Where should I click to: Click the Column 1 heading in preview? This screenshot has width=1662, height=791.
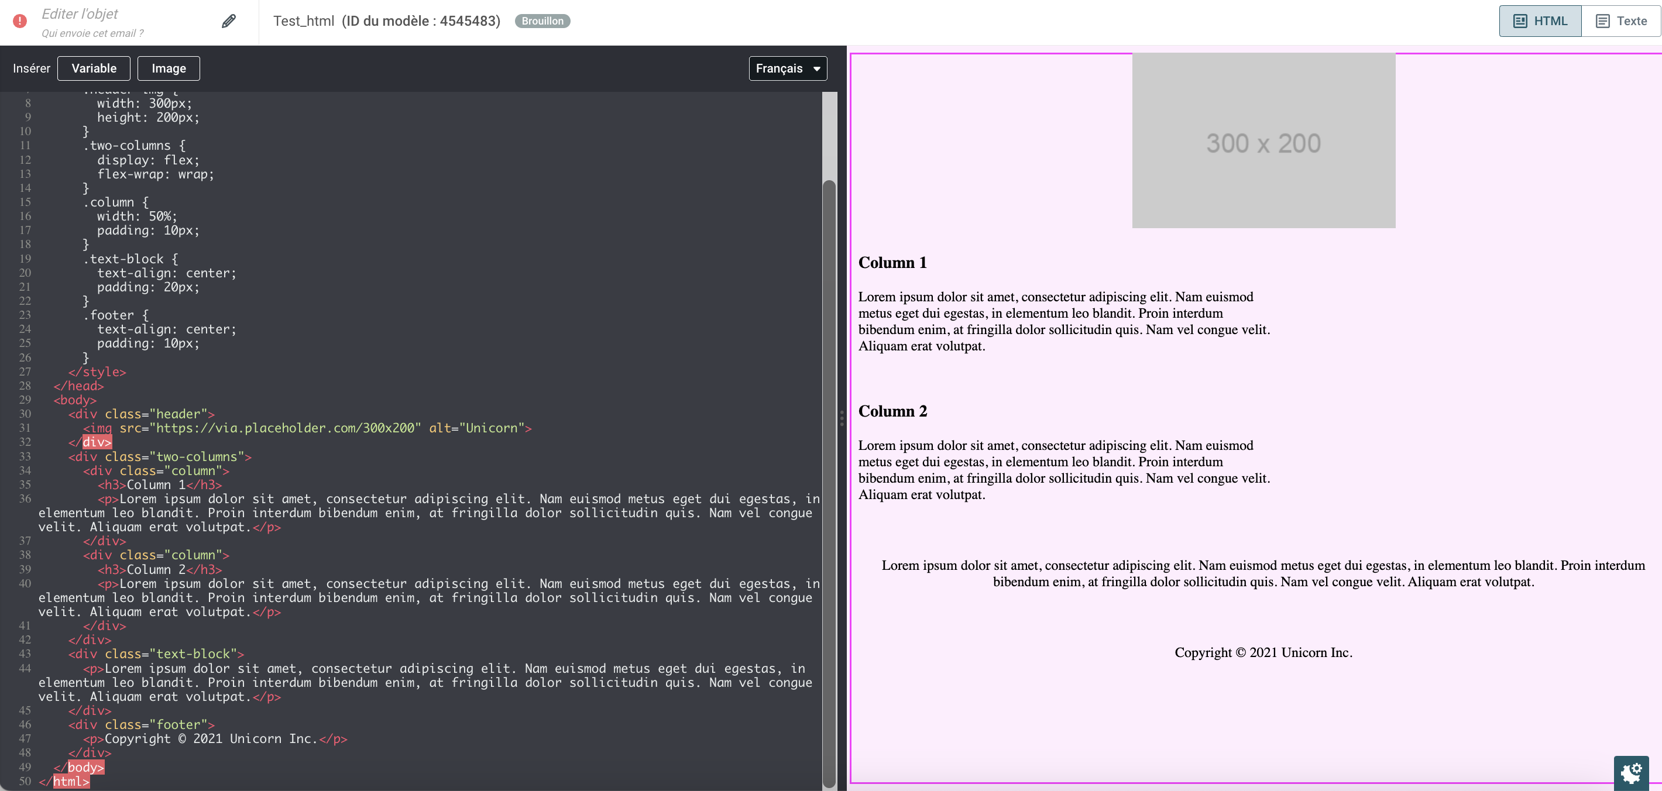click(x=892, y=263)
